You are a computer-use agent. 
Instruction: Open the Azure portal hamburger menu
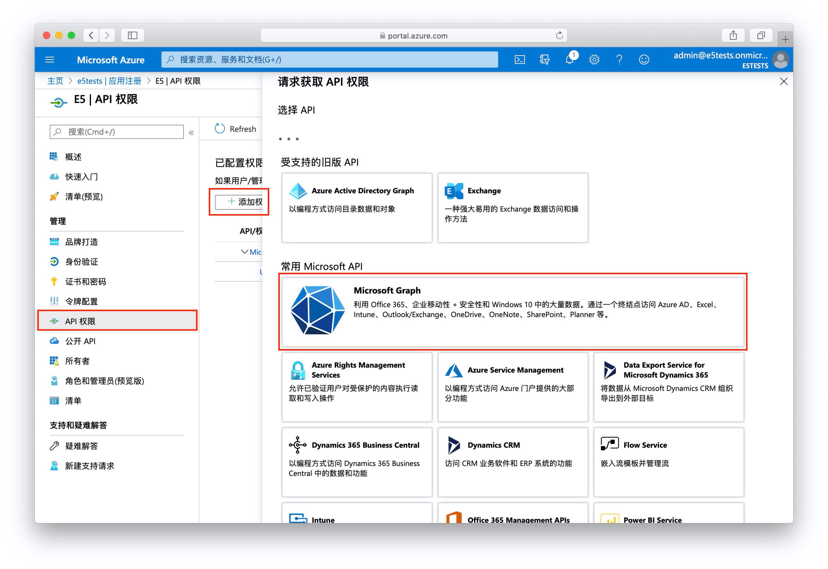click(x=50, y=60)
